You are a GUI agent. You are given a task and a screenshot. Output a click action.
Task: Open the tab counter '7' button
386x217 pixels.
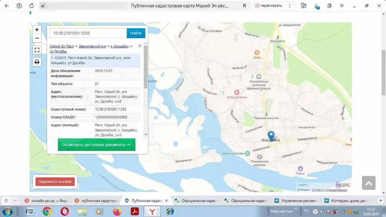[6, 201]
